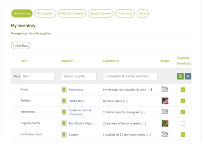Screen dimensions: 203x147
Task: Click the Dahlia Barn supplier logo icon
Action: 64,101
